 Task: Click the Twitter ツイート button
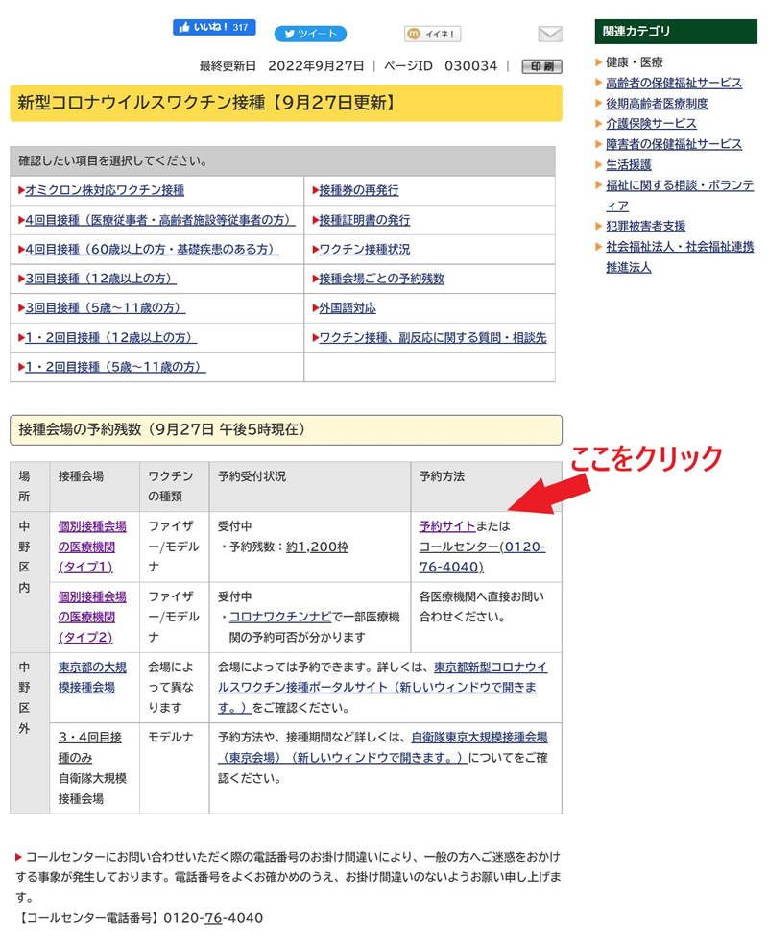pyautogui.click(x=310, y=34)
